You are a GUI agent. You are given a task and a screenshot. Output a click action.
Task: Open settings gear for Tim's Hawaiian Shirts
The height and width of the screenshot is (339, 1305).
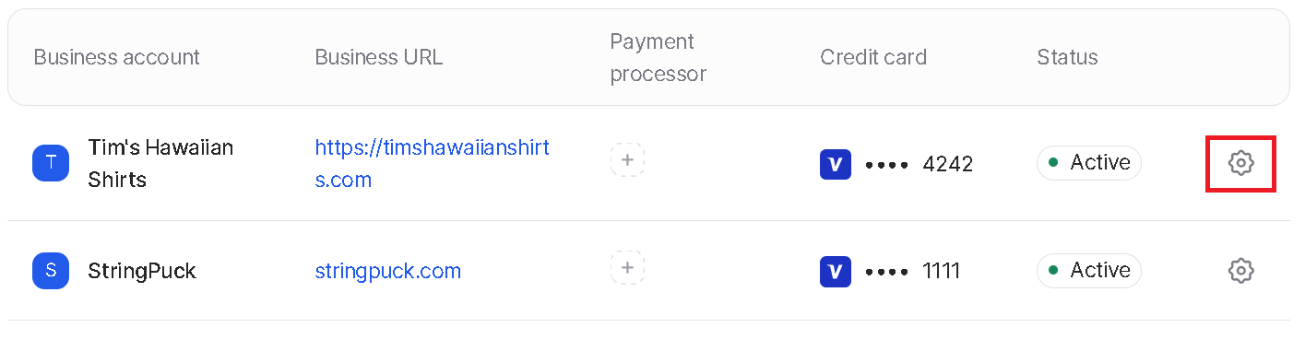[x=1240, y=163]
